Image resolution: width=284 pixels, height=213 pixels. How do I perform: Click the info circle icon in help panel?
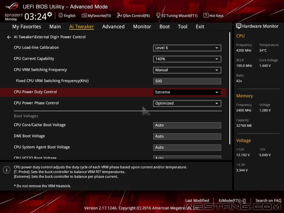(7, 170)
